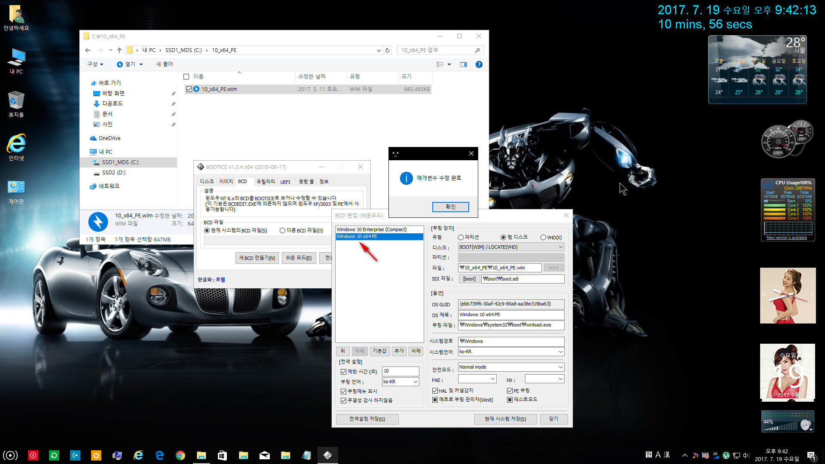Open the 안녕하세요 user folder desktop icon
825x464 pixels.
16,18
